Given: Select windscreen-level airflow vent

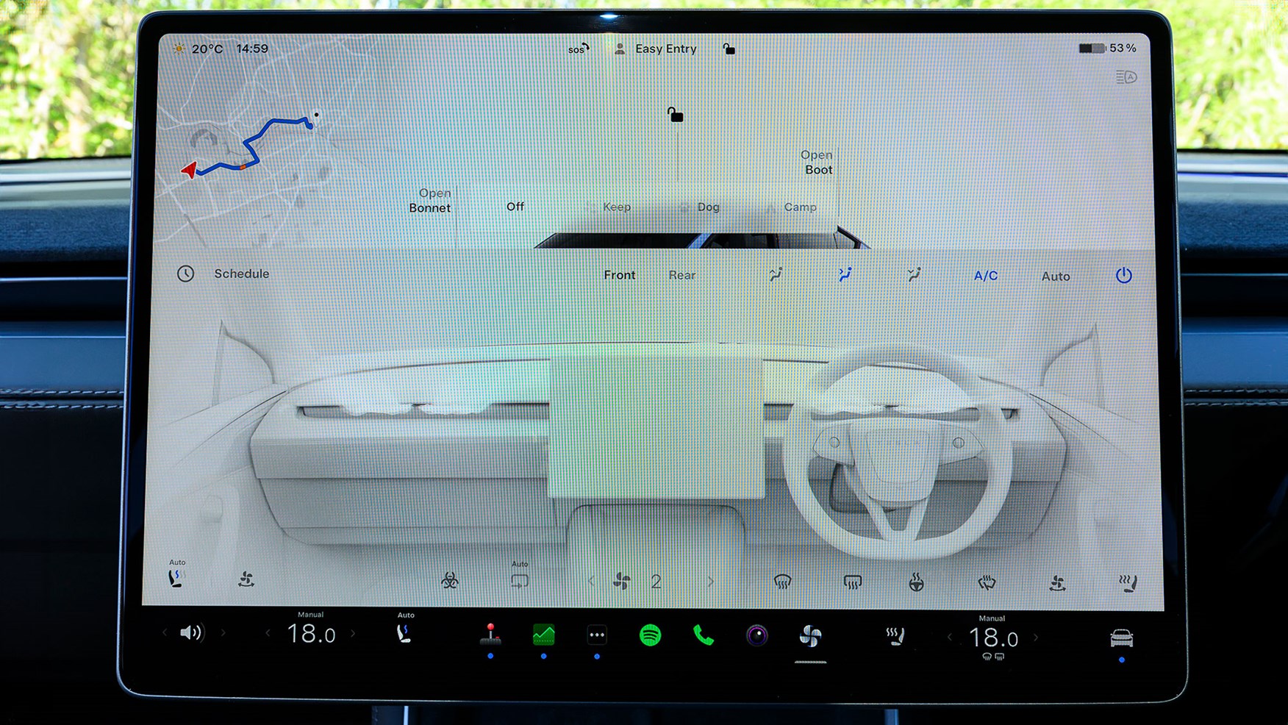Looking at the screenshot, I should tap(776, 274).
